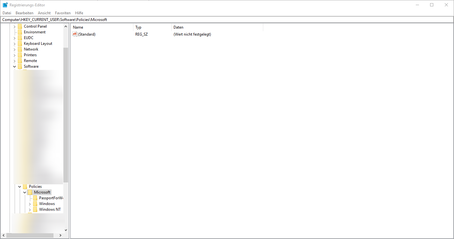Select the Windows key label under Microsoft
The height and width of the screenshot is (239, 454).
47,204
